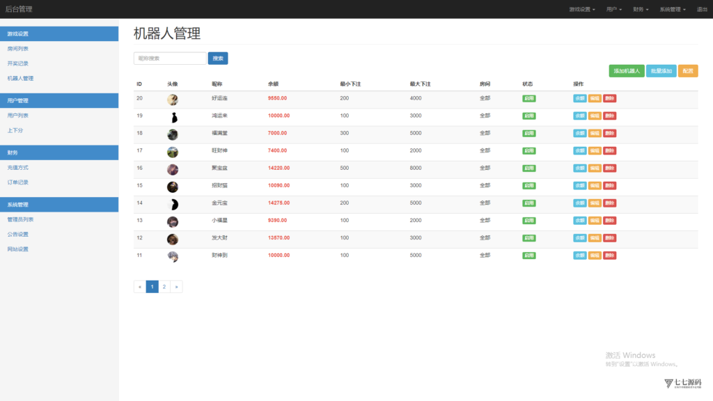713x401 pixels.
Task: Open 房间列表 in the left sidebar
Action: [18, 49]
